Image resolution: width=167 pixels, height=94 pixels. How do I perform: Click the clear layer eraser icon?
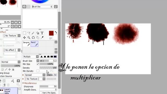pyautogui.click(x=4, y=85)
